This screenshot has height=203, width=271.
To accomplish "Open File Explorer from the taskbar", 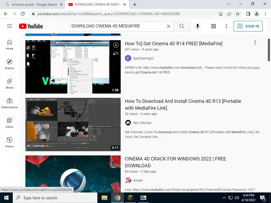I will pyautogui.click(x=104, y=198).
